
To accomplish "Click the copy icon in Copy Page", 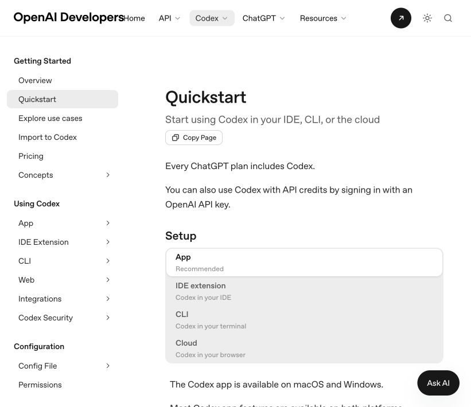I will click(176, 138).
